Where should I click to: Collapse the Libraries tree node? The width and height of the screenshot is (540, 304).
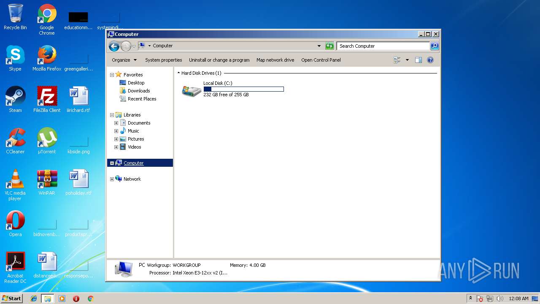coord(112,115)
